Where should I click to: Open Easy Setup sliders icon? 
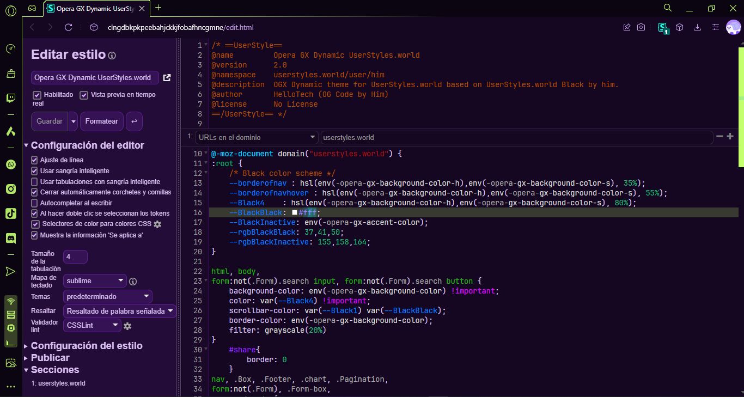(x=716, y=27)
